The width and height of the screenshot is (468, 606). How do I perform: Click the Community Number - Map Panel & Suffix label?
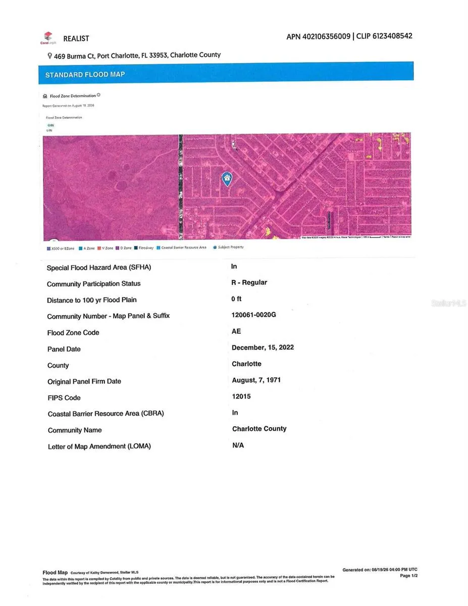click(x=109, y=316)
